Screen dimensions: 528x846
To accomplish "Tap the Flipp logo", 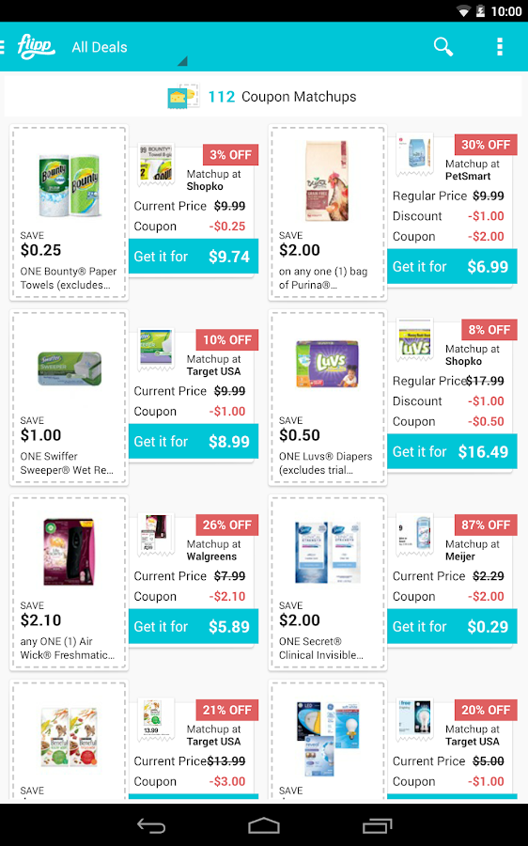I will tap(36, 46).
